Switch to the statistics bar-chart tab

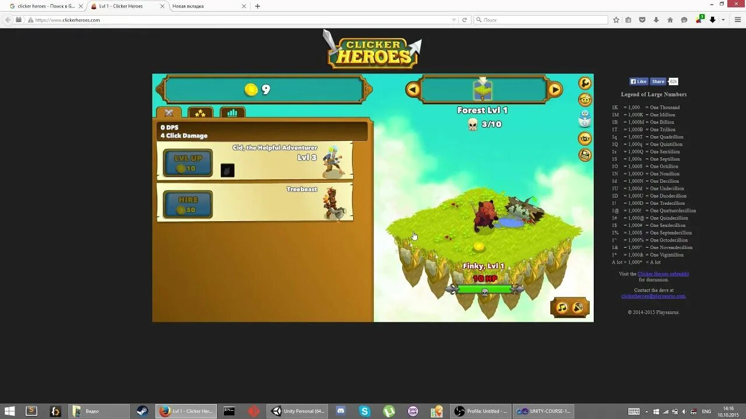(232, 113)
